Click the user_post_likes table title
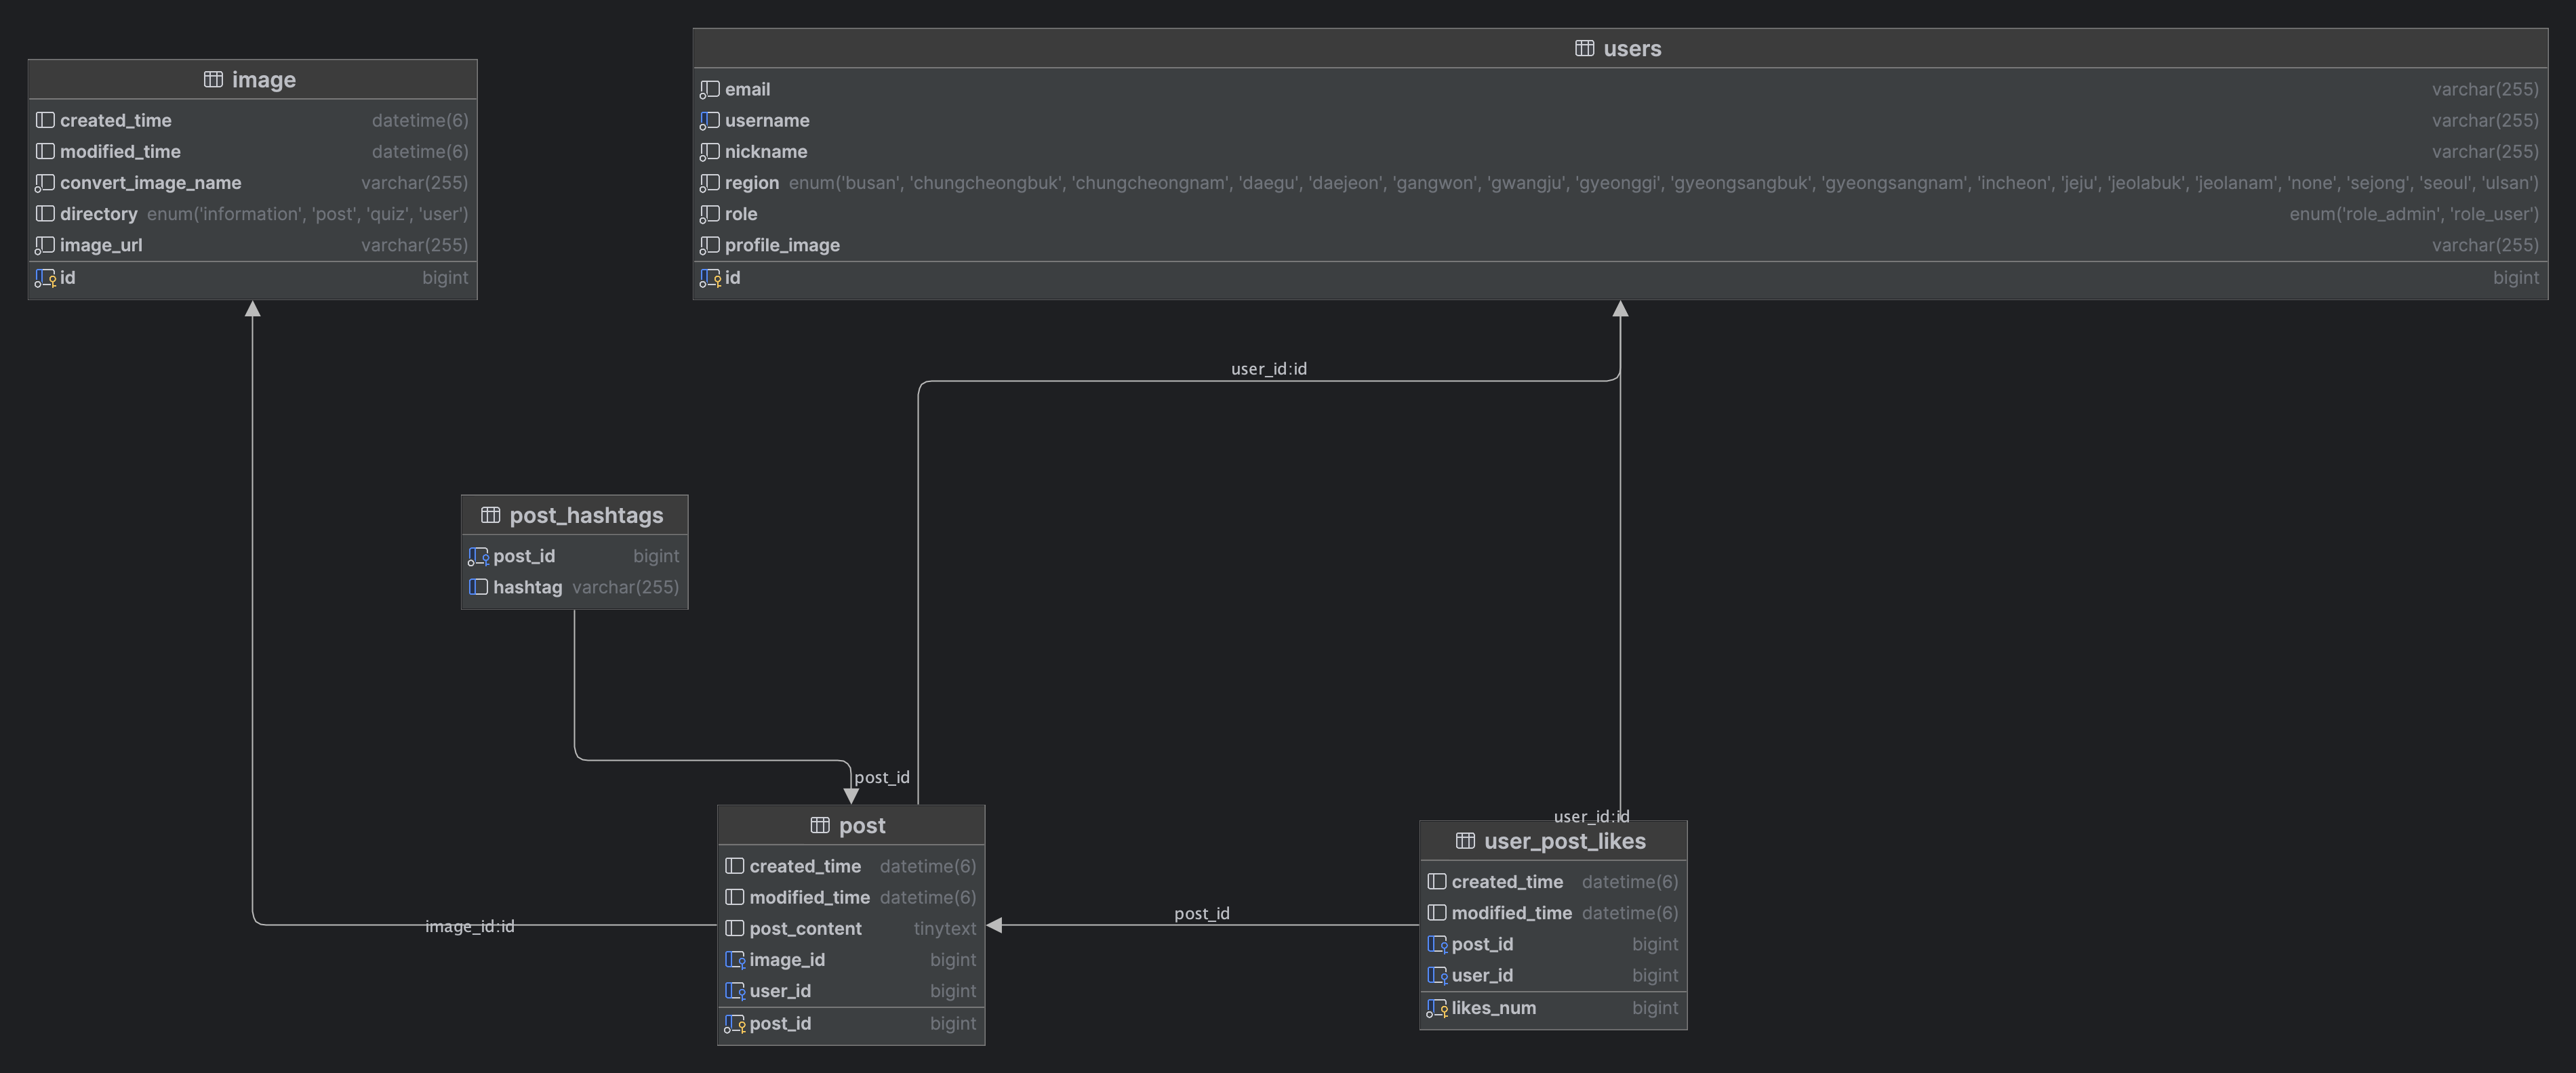Image resolution: width=2576 pixels, height=1073 pixels. pyautogui.click(x=1564, y=840)
